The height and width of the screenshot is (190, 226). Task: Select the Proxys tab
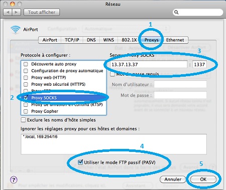[x=151, y=40]
